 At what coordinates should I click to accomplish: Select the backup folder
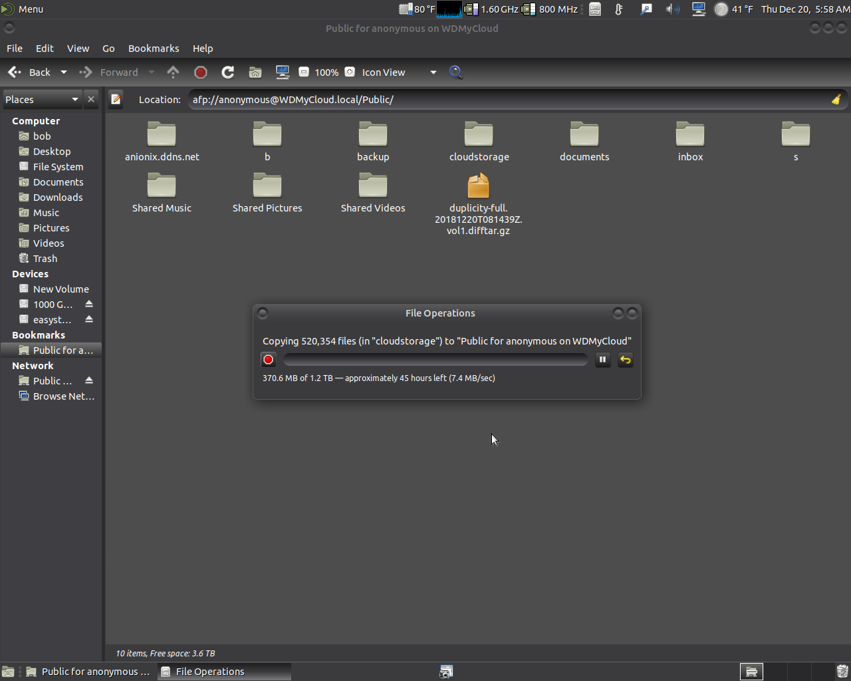click(x=373, y=142)
